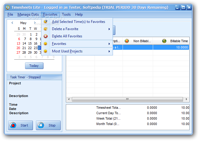Select May 13 in the calendar
The height and width of the screenshot is (141, 199).
pyautogui.click(x=18, y=44)
